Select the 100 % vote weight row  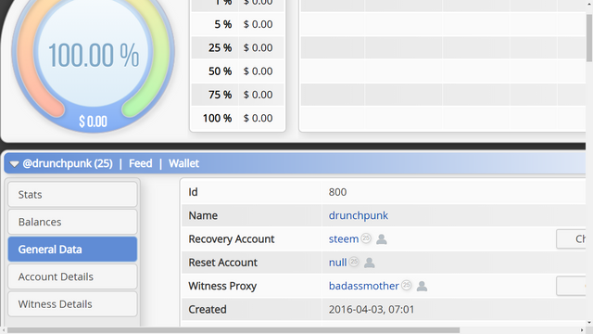237,118
